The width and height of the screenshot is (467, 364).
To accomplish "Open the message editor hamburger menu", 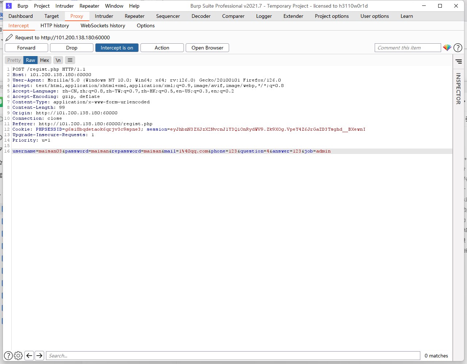I will pyautogui.click(x=70, y=60).
